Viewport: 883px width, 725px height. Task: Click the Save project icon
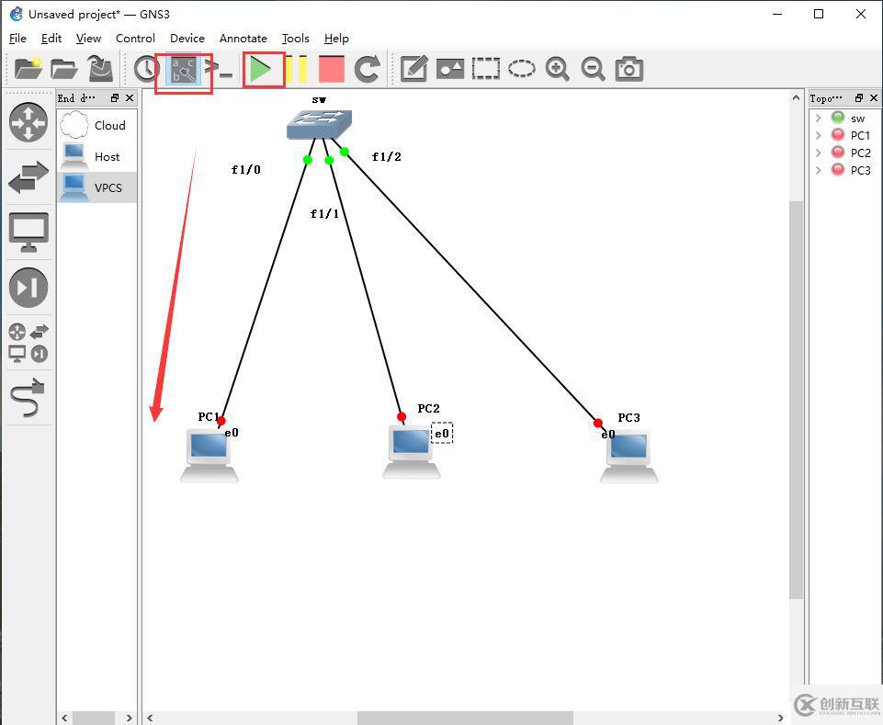[x=100, y=69]
